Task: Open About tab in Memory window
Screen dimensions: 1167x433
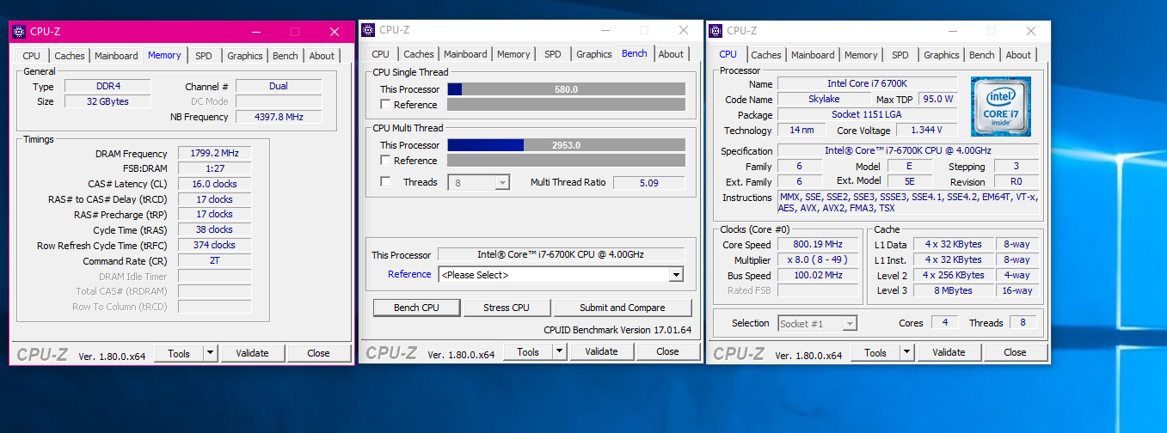Action: [322, 56]
